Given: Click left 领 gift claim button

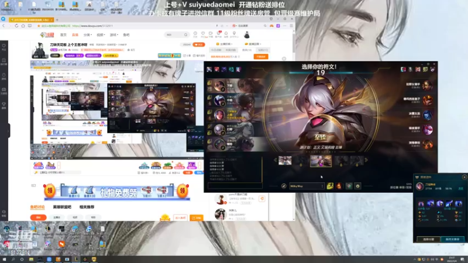Looking at the screenshot, I should click(x=50, y=191).
